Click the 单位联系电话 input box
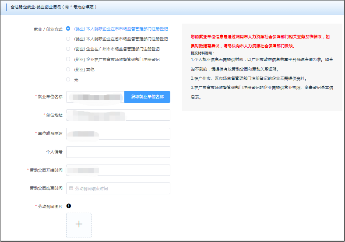 (118, 133)
